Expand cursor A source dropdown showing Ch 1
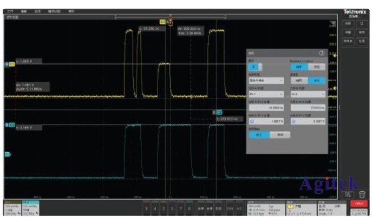 266,94
